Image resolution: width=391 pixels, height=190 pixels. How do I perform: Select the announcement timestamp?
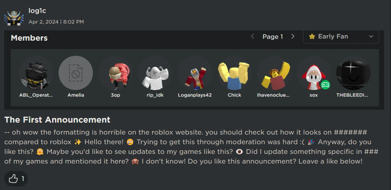(x=56, y=22)
